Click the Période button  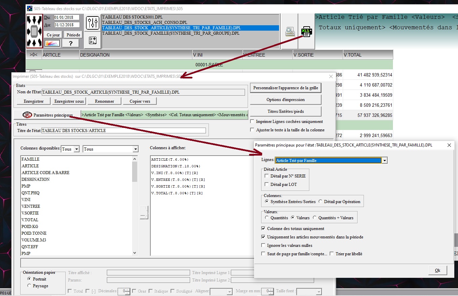point(73,35)
